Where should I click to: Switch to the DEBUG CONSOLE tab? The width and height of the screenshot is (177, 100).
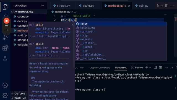pyautogui.click(x=100, y=67)
